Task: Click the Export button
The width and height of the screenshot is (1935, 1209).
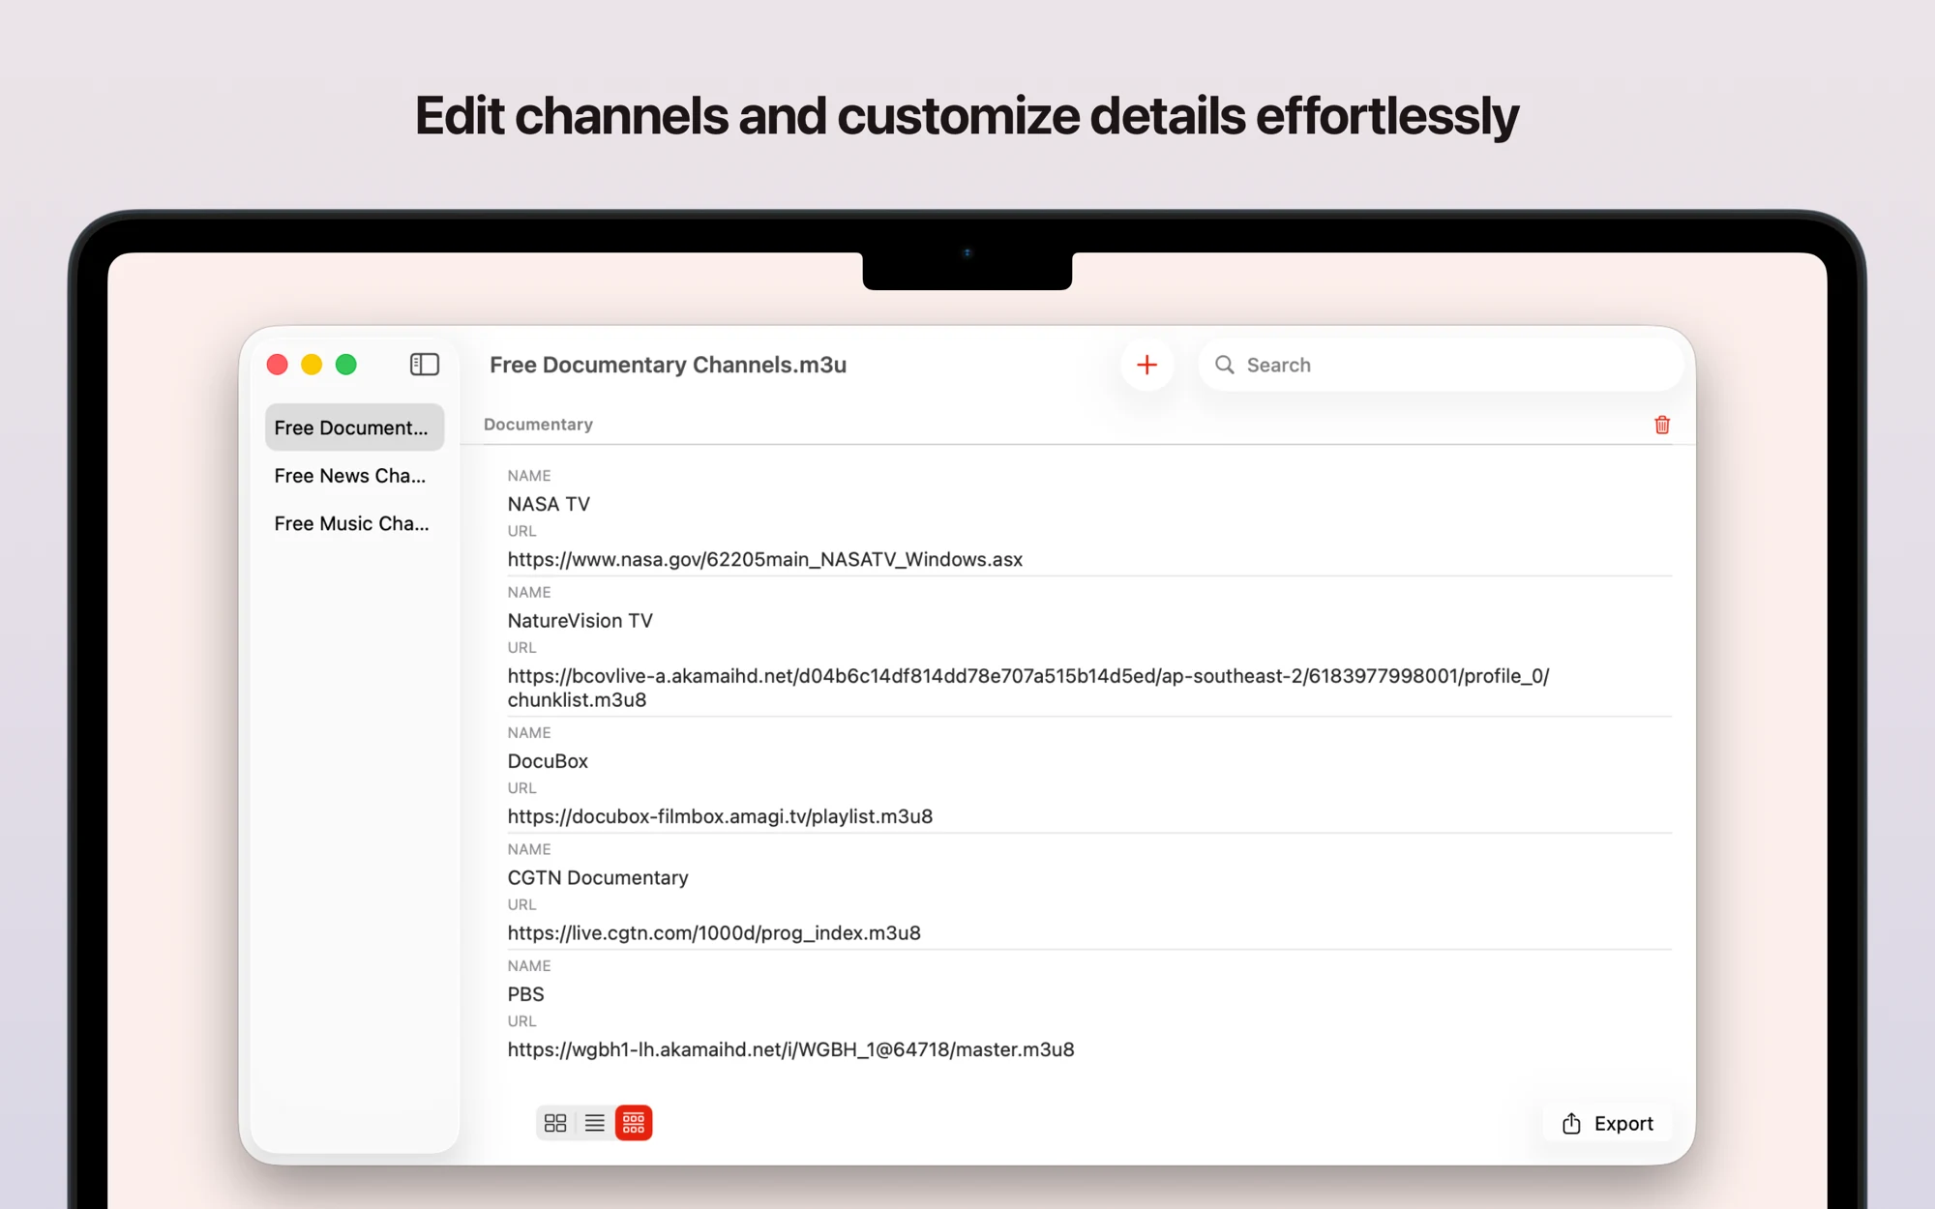Action: click(1607, 1123)
